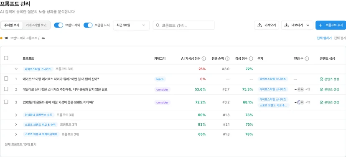Image resolution: width=346 pixels, height=157 pixels.
Task: Click the magnifier icon in prompt search
Action: pyautogui.click(x=158, y=25)
